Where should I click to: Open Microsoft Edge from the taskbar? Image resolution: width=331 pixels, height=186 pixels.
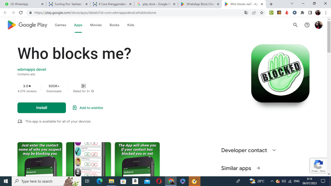coord(99,181)
